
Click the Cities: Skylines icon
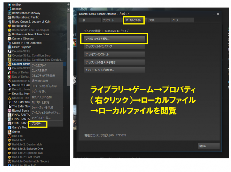click(x=10, y=47)
